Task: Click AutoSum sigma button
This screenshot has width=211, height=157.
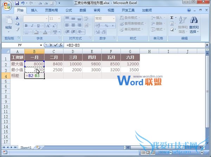Action: [x=172, y=18]
